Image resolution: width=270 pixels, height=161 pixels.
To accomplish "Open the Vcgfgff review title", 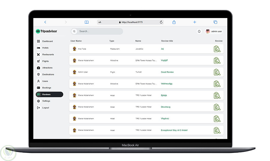I will pos(164,60).
